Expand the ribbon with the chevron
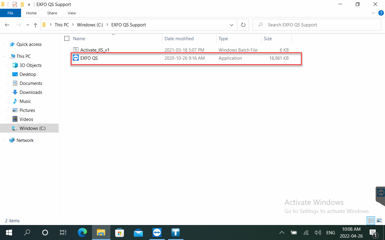The width and height of the screenshot is (385, 240). click(373, 13)
